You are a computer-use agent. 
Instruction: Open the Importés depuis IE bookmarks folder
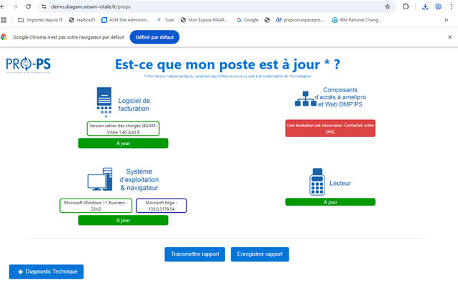(x=41, y=20)
